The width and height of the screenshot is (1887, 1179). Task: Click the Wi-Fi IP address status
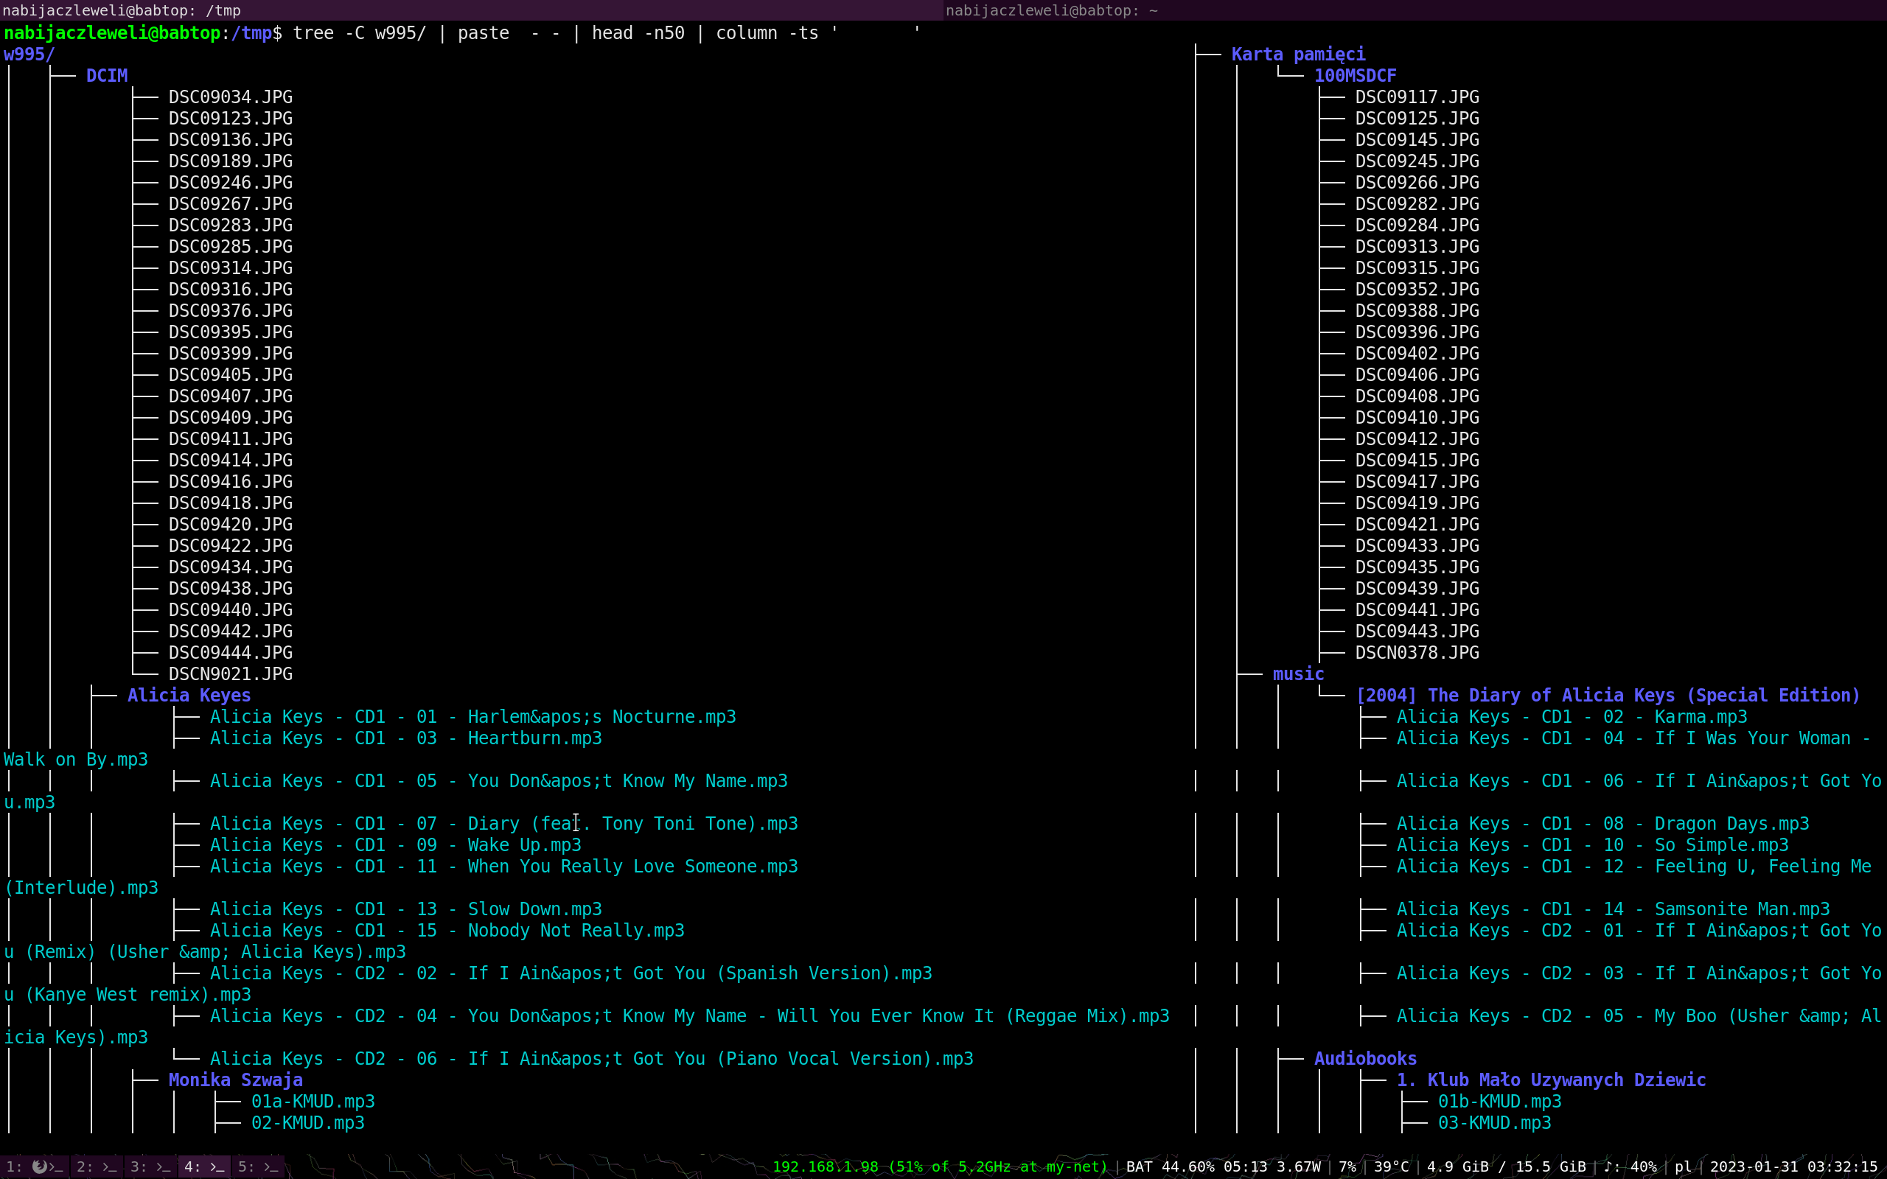939,1166
